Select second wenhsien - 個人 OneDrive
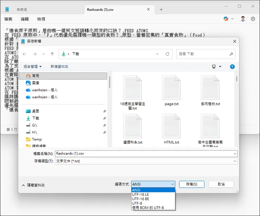The width and height of the screenshot is (260, 216). point(63,97)
